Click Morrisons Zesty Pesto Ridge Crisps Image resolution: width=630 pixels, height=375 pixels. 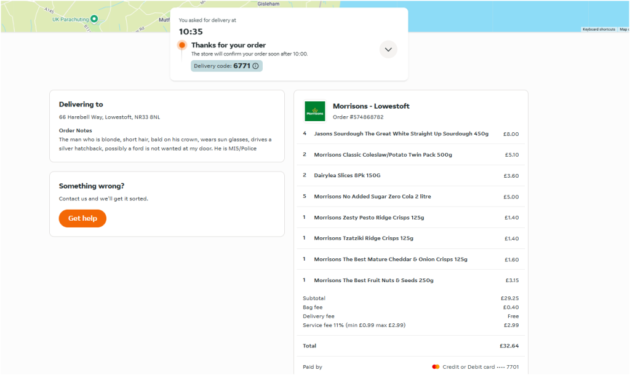click(x=369, y=217)
